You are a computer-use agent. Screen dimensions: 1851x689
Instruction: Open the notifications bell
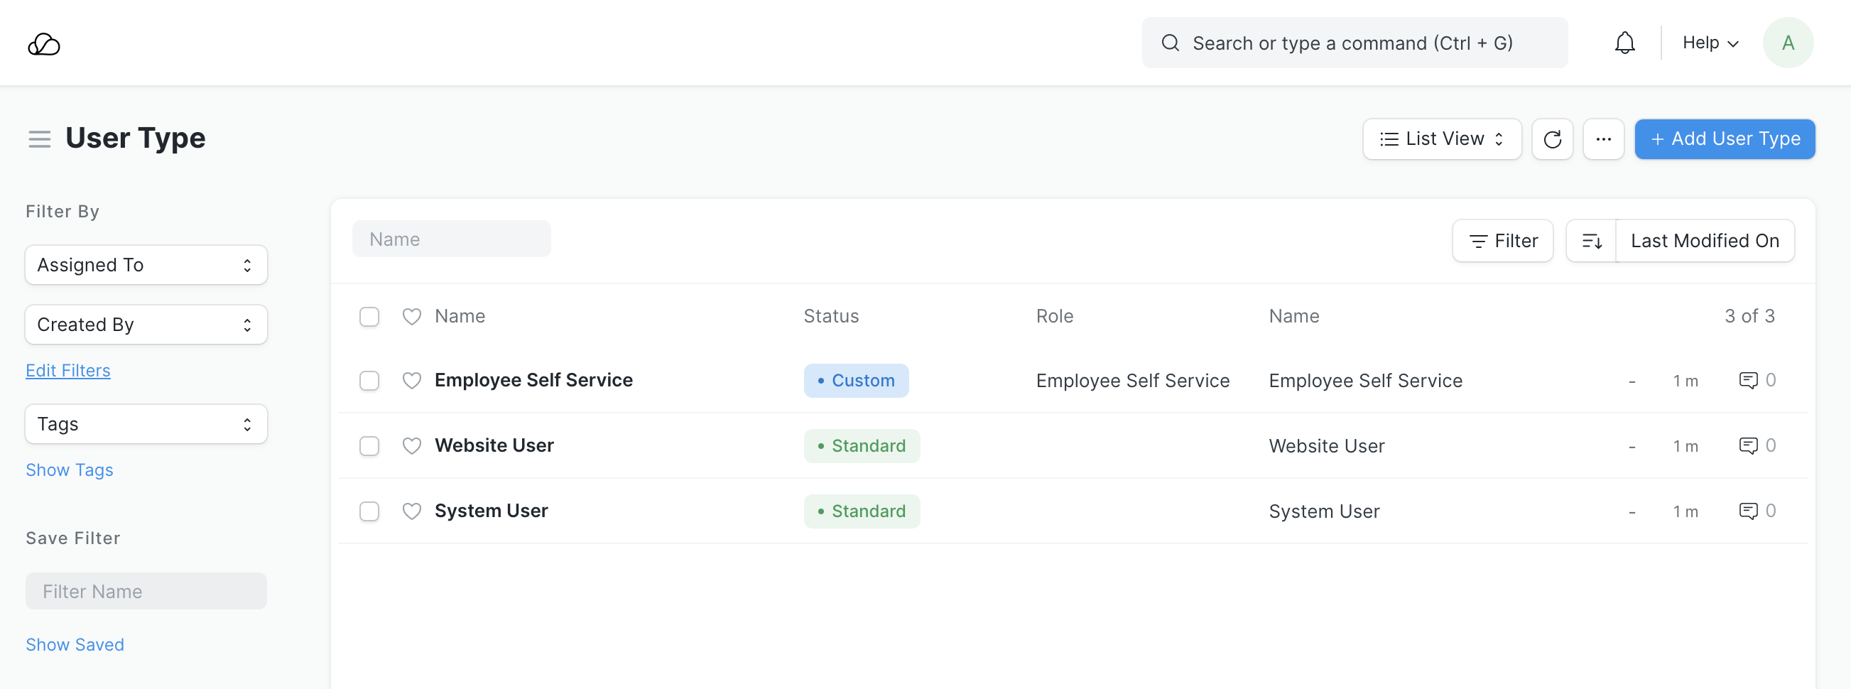(x=1624, y=43)
